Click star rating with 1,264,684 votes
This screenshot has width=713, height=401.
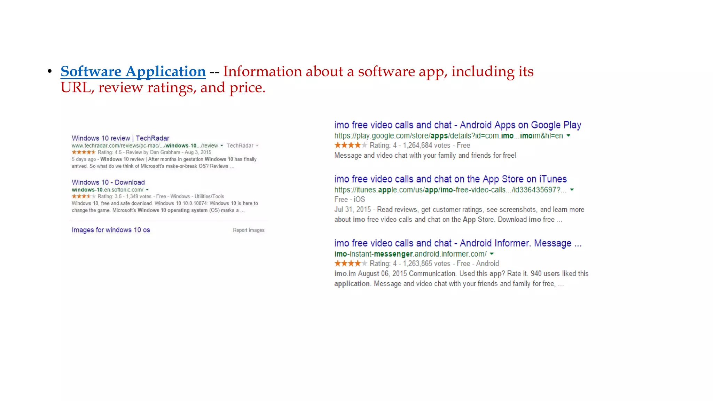coord(351,145)
